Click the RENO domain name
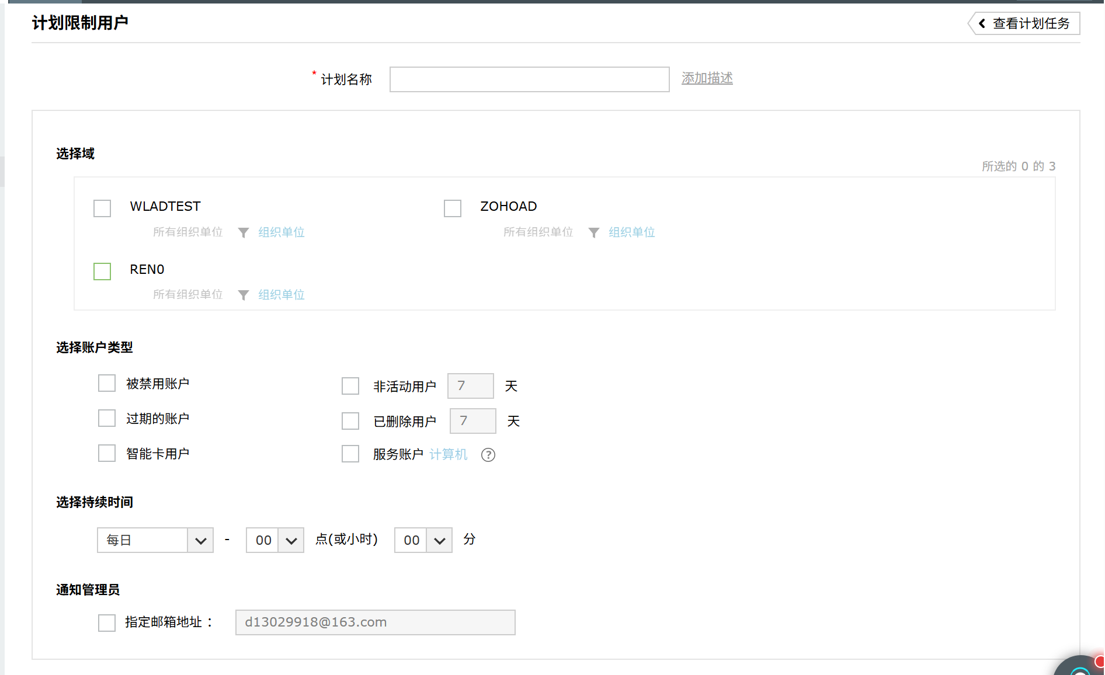Screen dimensions: 1105x675 [147, 270]
